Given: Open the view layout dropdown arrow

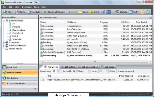Looking at the screenshot, I should [112, 12].
